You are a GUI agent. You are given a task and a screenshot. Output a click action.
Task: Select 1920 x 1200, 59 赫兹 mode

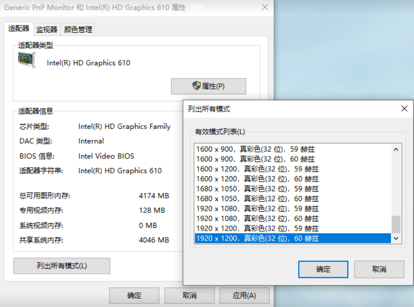(x=257, y=228)
